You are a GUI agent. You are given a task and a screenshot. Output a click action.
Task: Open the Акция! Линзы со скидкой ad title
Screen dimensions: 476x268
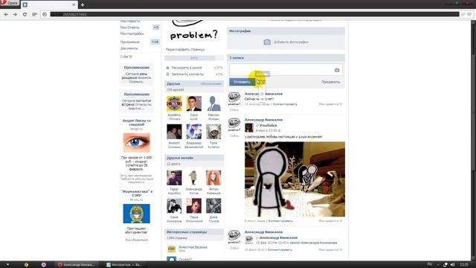point(136,122)
